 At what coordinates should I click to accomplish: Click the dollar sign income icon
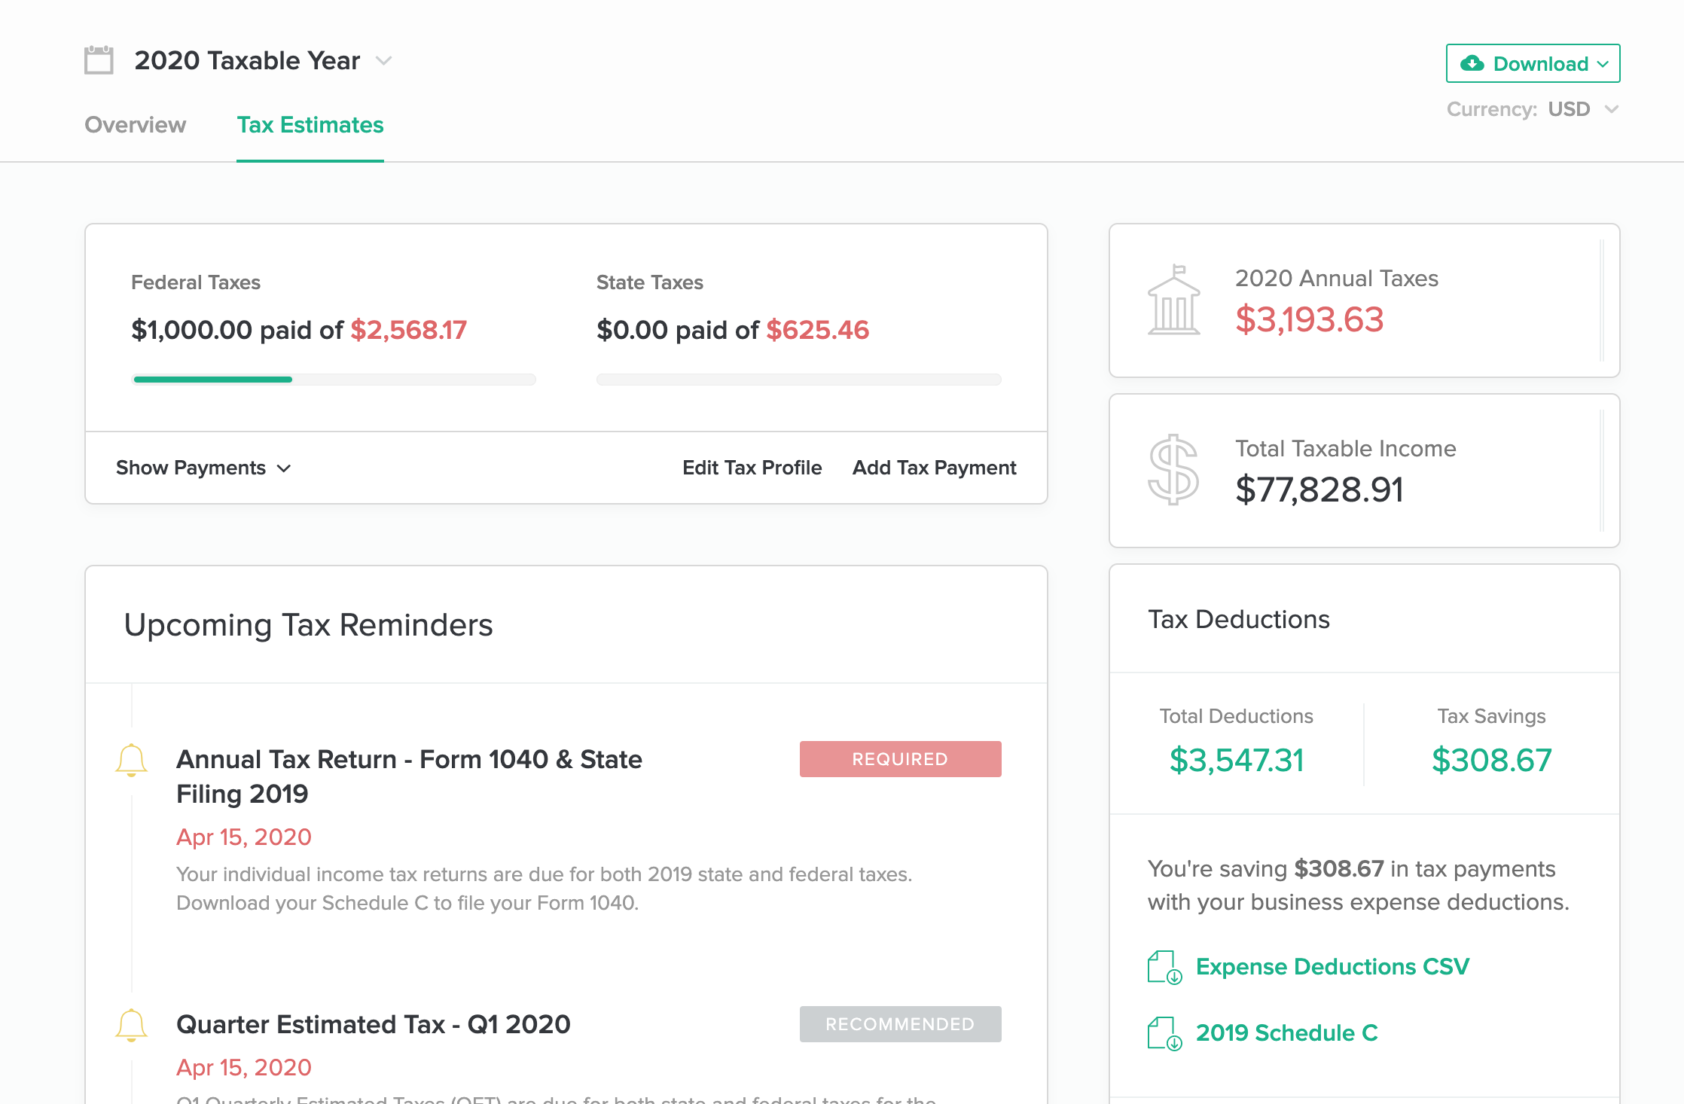point(1173,470)
